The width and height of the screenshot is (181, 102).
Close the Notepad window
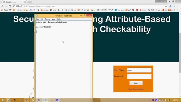89,15
